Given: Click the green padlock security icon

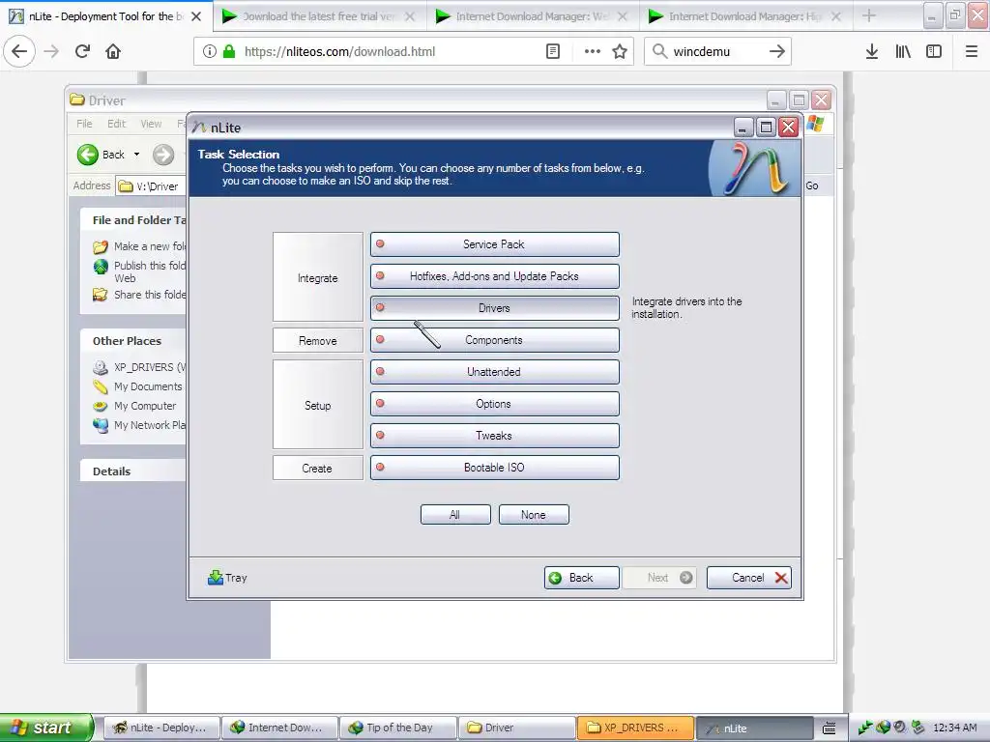Looking at the screenshot, I should (x=229, y=52).
